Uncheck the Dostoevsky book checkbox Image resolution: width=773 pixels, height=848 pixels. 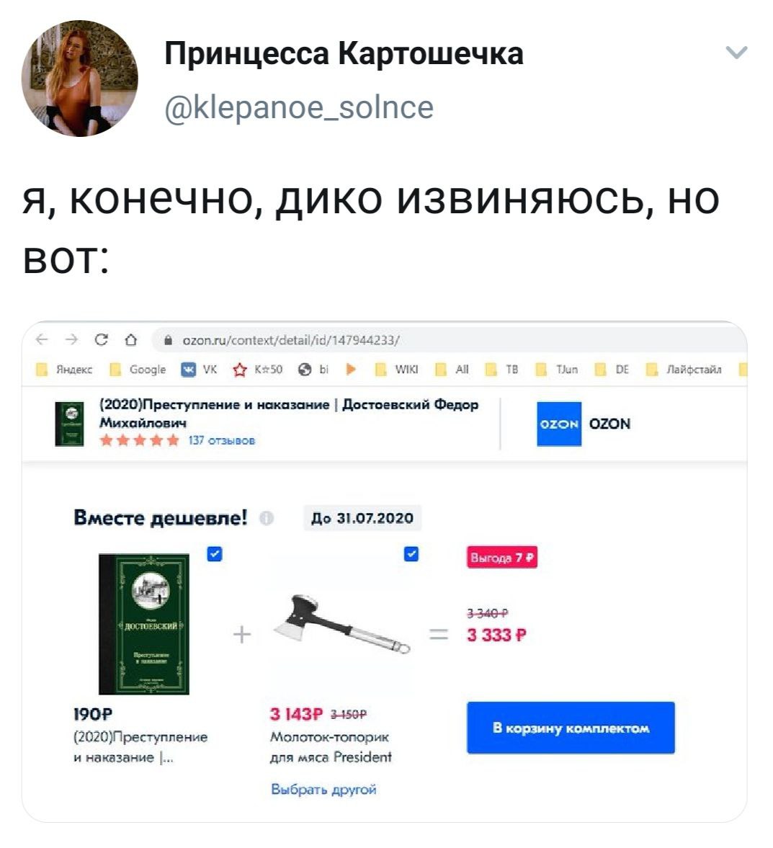point(215,554)
